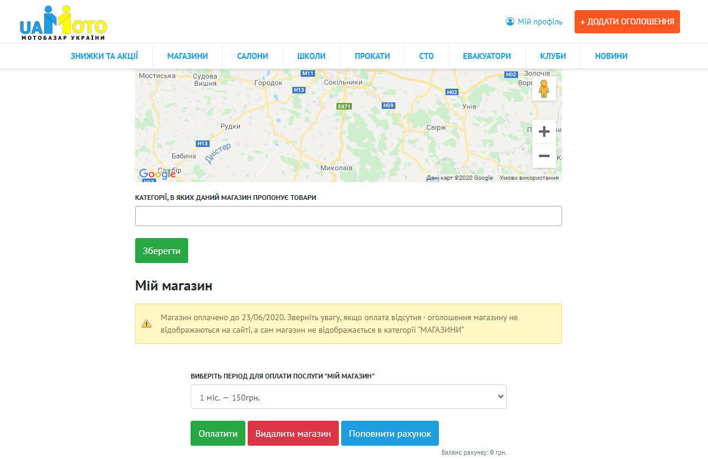
Task: Open СТО menu item
Action: click(426, 56)
